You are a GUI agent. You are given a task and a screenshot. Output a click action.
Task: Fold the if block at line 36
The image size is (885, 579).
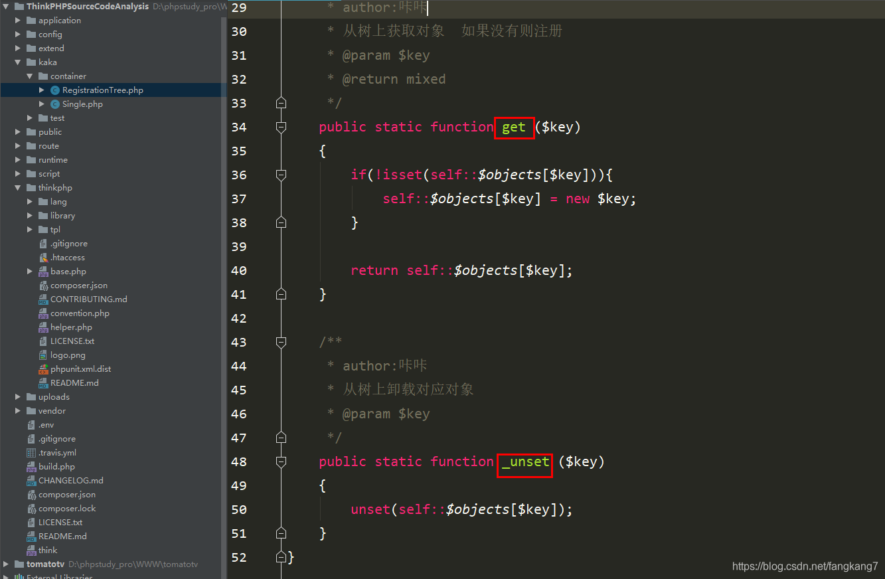point(281,175)
